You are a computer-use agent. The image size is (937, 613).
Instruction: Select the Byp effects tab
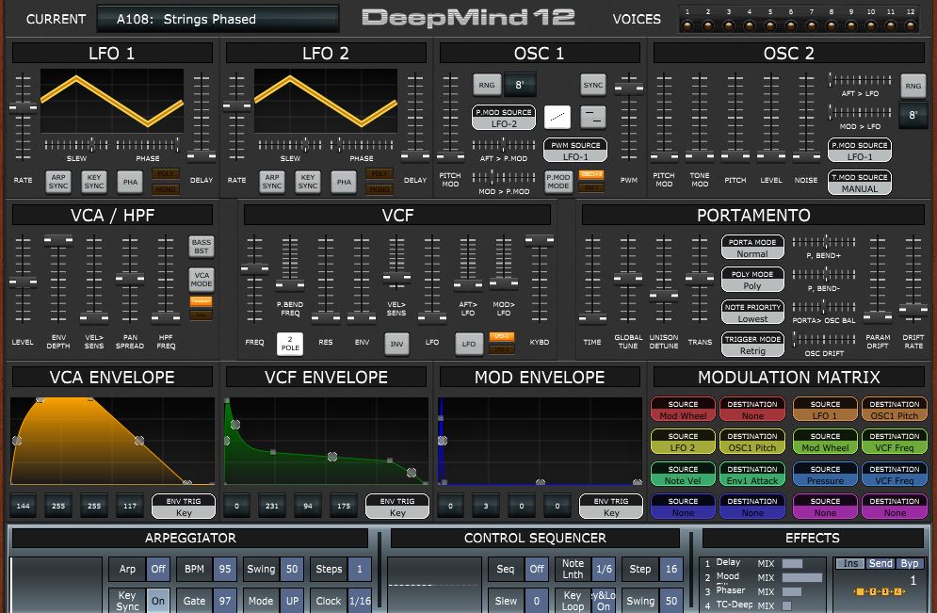pos(910,563)
